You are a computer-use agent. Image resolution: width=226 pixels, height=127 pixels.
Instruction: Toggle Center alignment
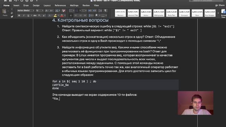[76, 16]
